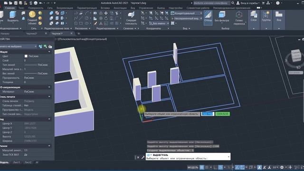Image resolution: width=304 pixels, height=171 pixels.
Task: Expand the Моделирование panel arrow
Action: (20, 28)
